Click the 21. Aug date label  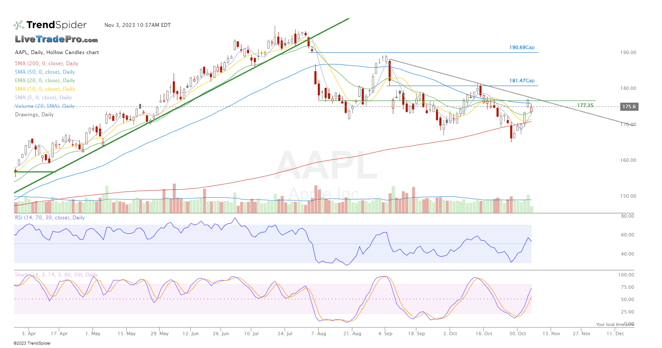click(x=352, y=334)
